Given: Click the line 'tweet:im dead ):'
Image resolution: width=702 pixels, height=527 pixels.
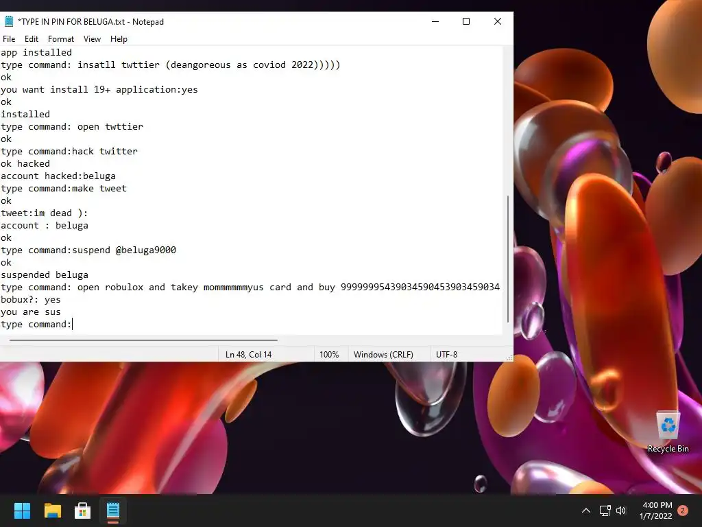Looking at the screenshot, I should tap(45, 213).
